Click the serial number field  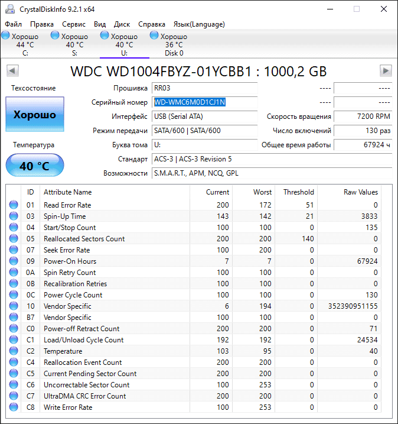[204, 102]
